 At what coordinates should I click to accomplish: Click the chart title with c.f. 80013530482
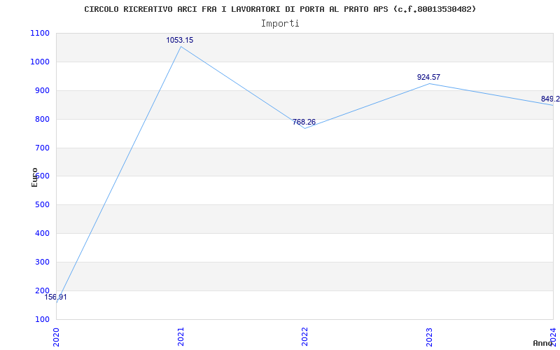(280, 9)
